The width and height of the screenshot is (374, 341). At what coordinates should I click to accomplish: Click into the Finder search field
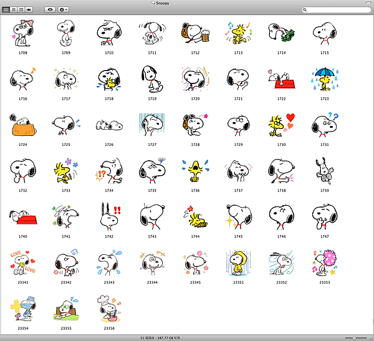pos(337,10)
